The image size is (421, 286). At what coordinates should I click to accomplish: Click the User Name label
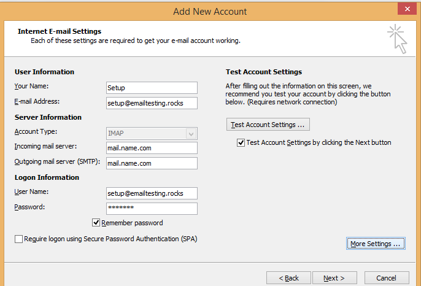coord(31,191)
